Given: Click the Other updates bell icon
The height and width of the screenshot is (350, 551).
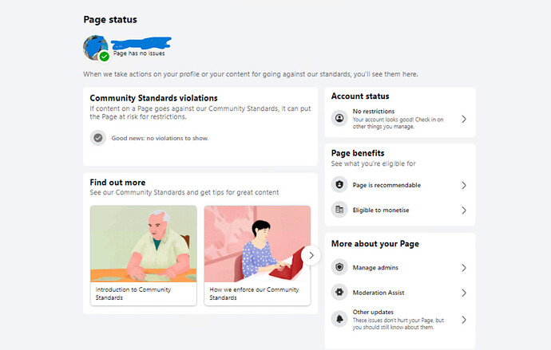Looking at the screenshot, I should [x=339, y=320].
